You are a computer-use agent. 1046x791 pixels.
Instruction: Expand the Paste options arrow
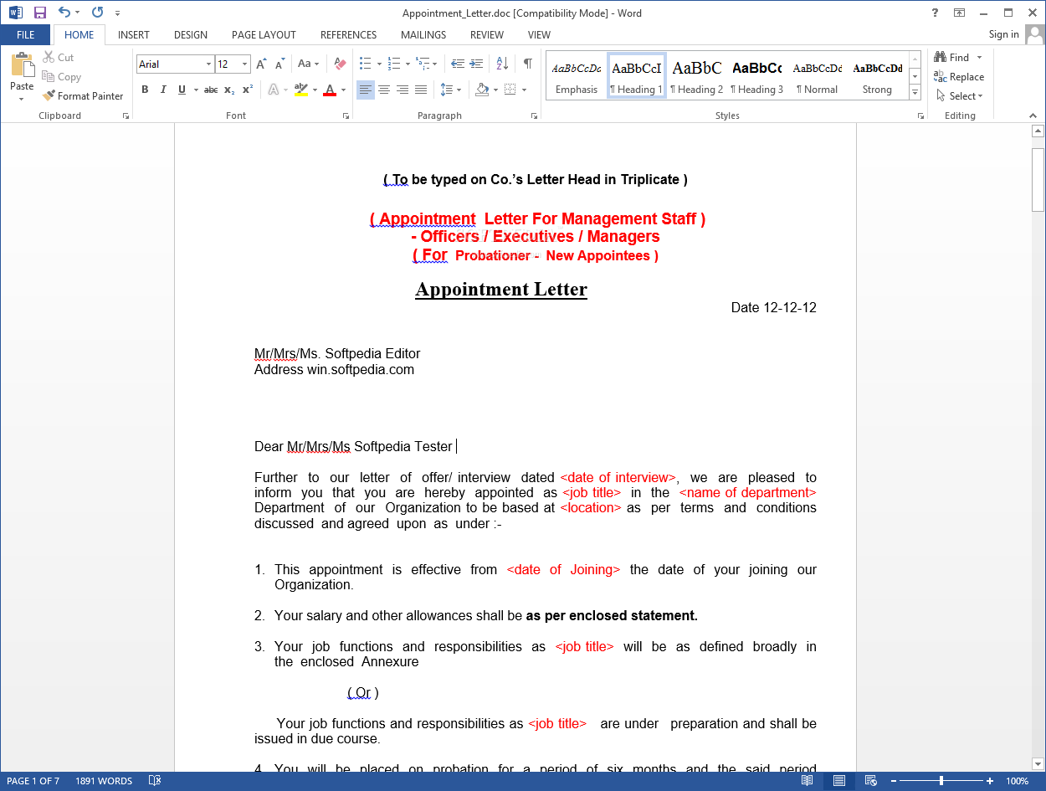tap(22, 98)
